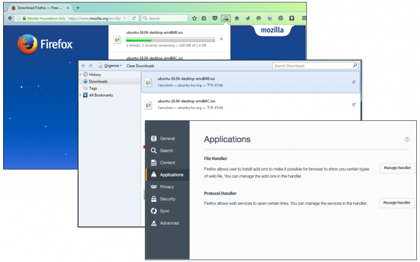
Task: Open the Applications help question mark icon
Action: point(407,140)
